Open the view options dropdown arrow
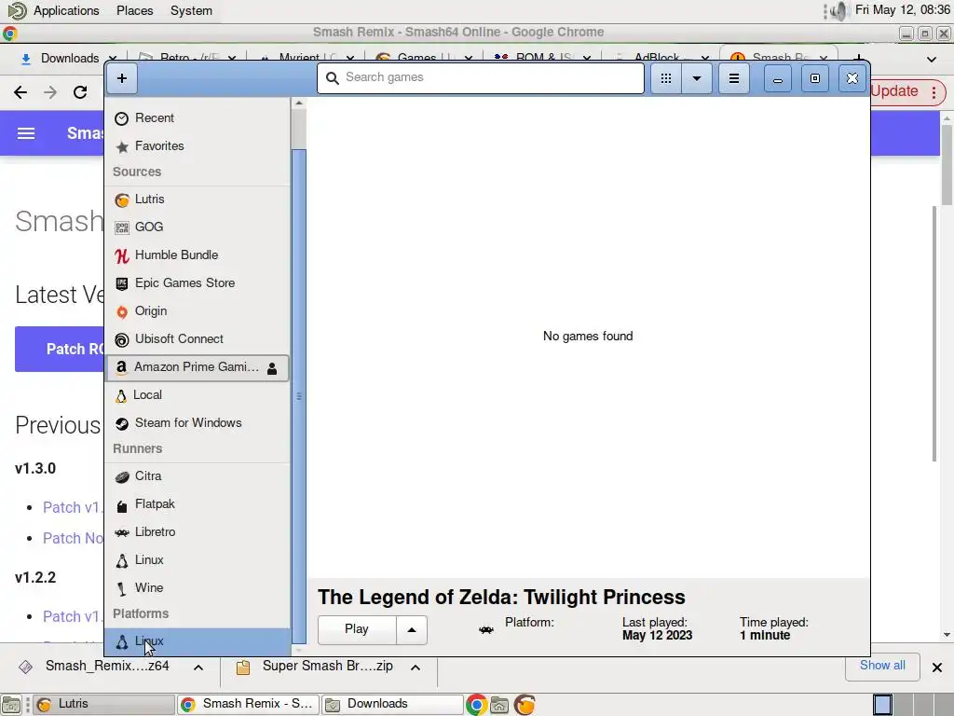Screen dimensions: 954x716 click(x=697, y=78)
